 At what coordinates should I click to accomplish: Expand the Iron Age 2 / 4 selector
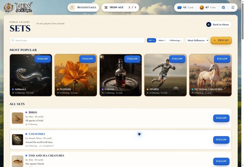[120, 7]
